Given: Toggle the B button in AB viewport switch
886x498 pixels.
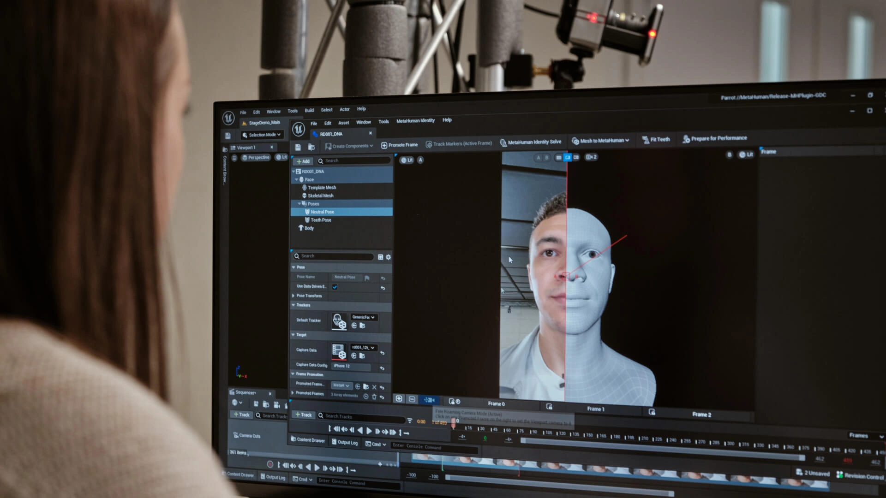Looking at the screenshot, I should 547,158.
